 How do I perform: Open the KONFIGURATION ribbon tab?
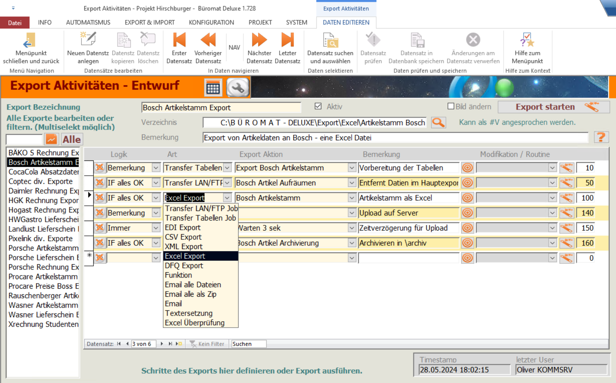[x=211, y=22]
